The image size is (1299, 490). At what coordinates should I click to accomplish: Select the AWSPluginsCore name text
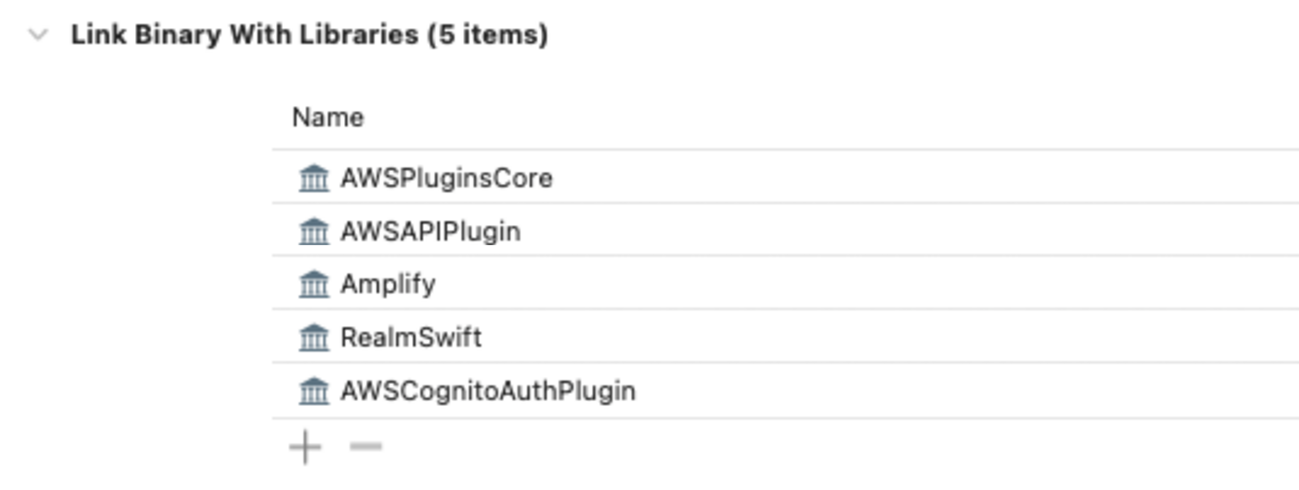(446, 178)
